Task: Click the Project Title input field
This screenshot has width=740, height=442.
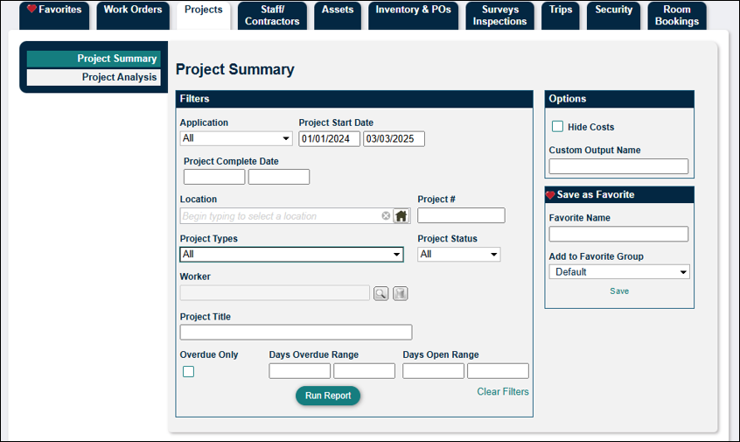Action: tap(296, 332)
